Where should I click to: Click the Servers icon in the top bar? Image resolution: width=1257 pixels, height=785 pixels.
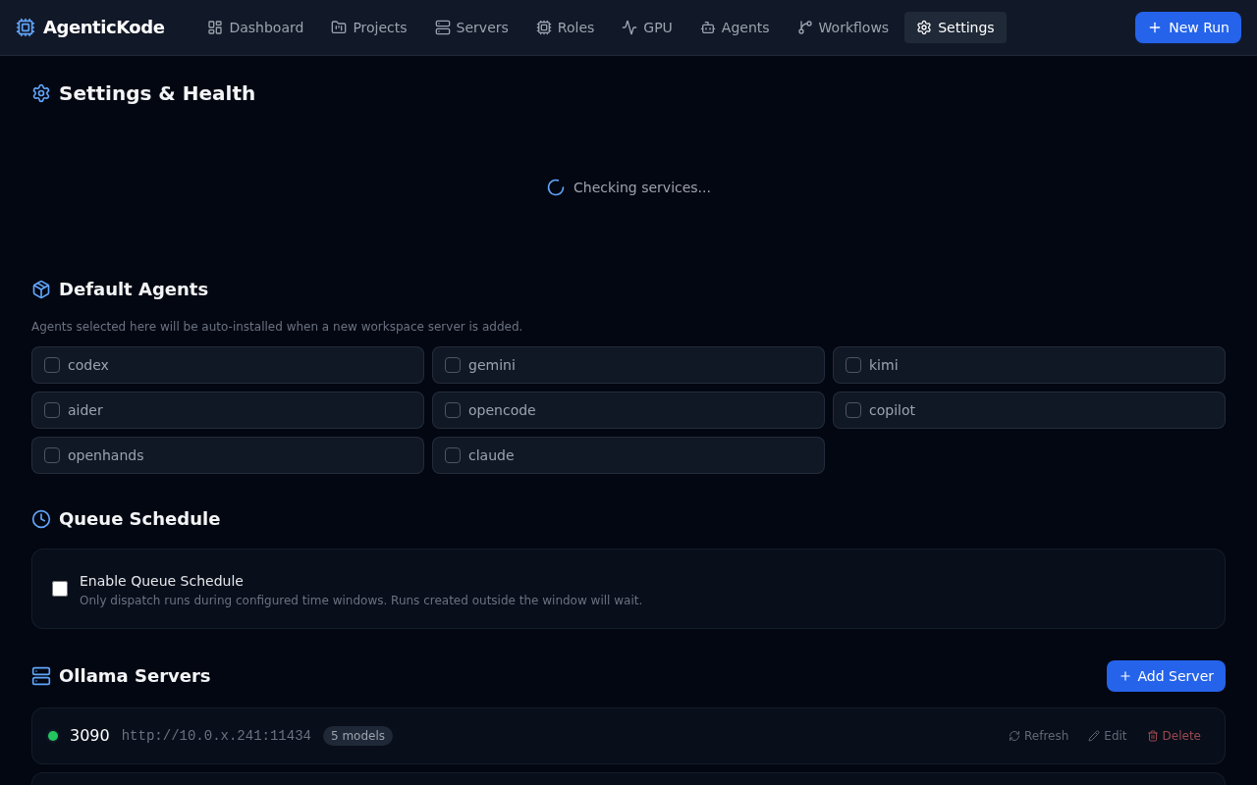click(x=443, y=26)
